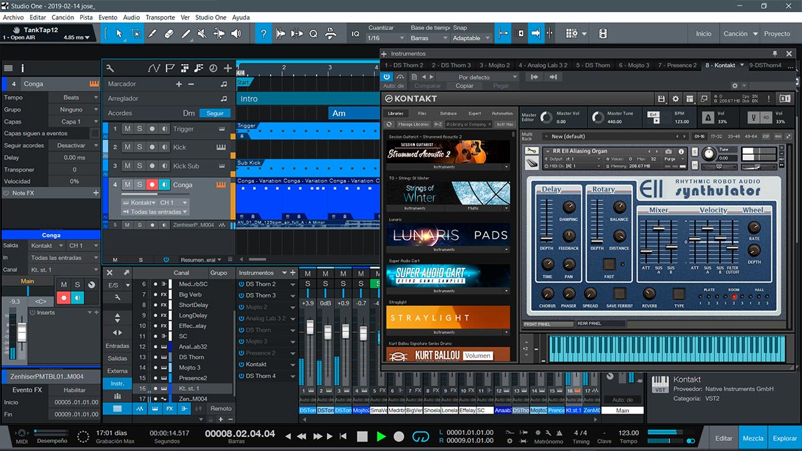This screenshot has height=451, width=802.
Task: Expand the Canción dropdown arrow
Action: pos(756,33)
